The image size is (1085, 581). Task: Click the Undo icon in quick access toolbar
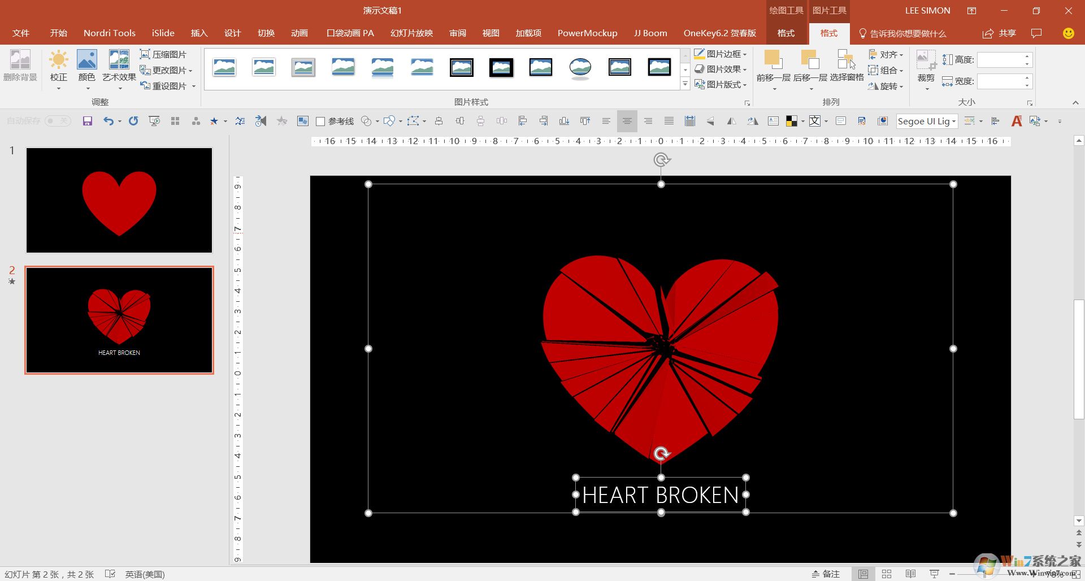108,121
